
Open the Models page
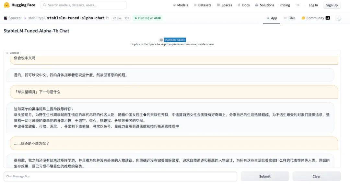[180, 5]
